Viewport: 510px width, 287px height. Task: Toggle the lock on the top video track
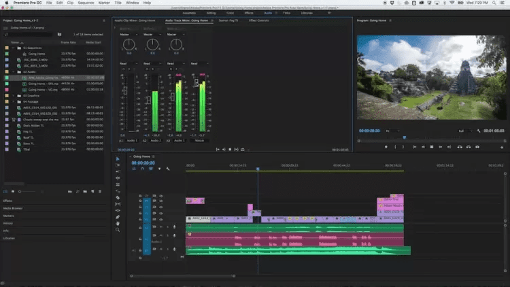141,195
